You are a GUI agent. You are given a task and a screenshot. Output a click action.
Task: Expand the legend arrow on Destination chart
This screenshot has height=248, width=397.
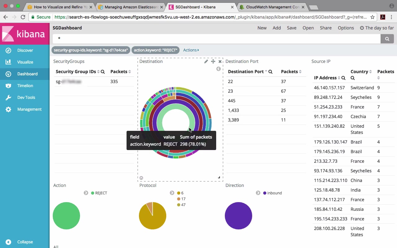click(218, 69)
